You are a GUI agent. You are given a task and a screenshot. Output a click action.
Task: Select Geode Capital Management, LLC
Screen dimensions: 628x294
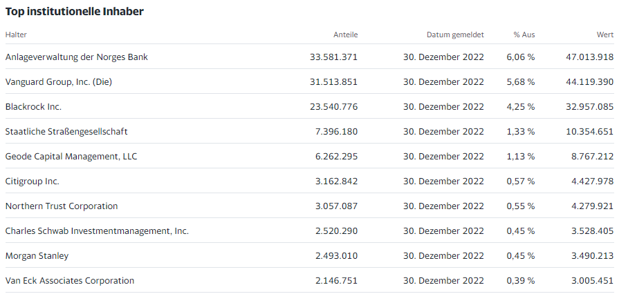(71, 157)
